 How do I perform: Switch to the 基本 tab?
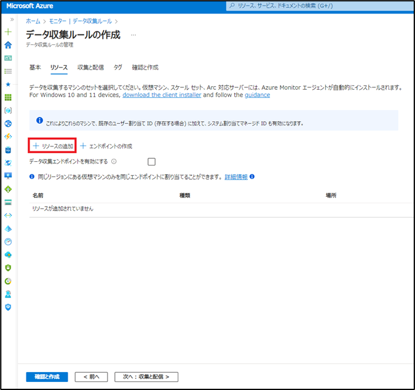[x=35, y=68]
